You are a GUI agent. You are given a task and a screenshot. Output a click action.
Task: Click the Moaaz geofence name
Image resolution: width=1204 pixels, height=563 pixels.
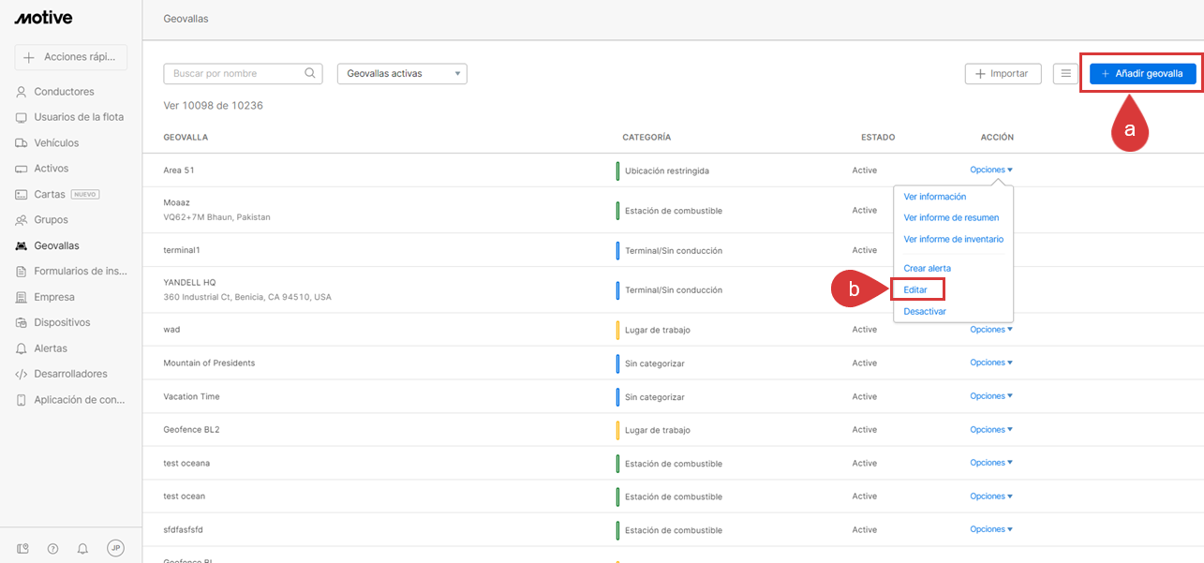176,202
